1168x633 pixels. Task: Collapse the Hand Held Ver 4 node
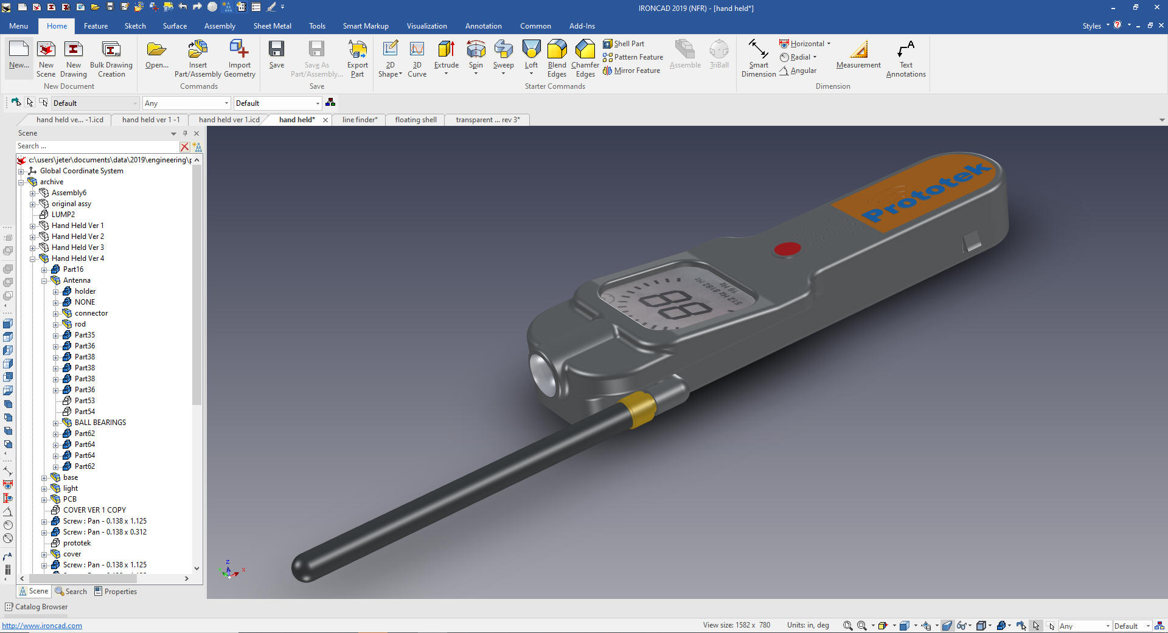33,259
